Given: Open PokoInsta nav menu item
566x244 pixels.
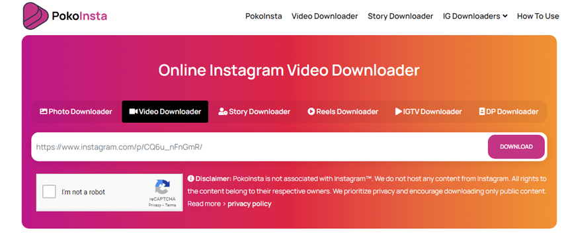Looking at the screenshot, I should (x=264, y=17).
